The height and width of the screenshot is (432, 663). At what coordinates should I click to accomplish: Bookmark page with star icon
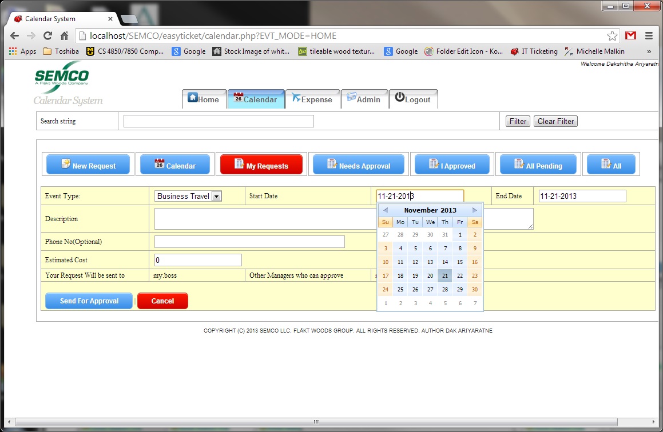tap(612, 35)
